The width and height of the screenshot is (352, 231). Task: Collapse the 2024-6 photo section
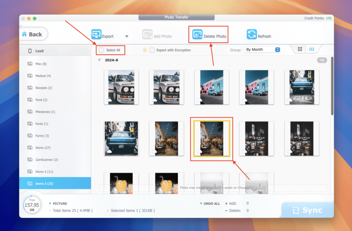100,60
